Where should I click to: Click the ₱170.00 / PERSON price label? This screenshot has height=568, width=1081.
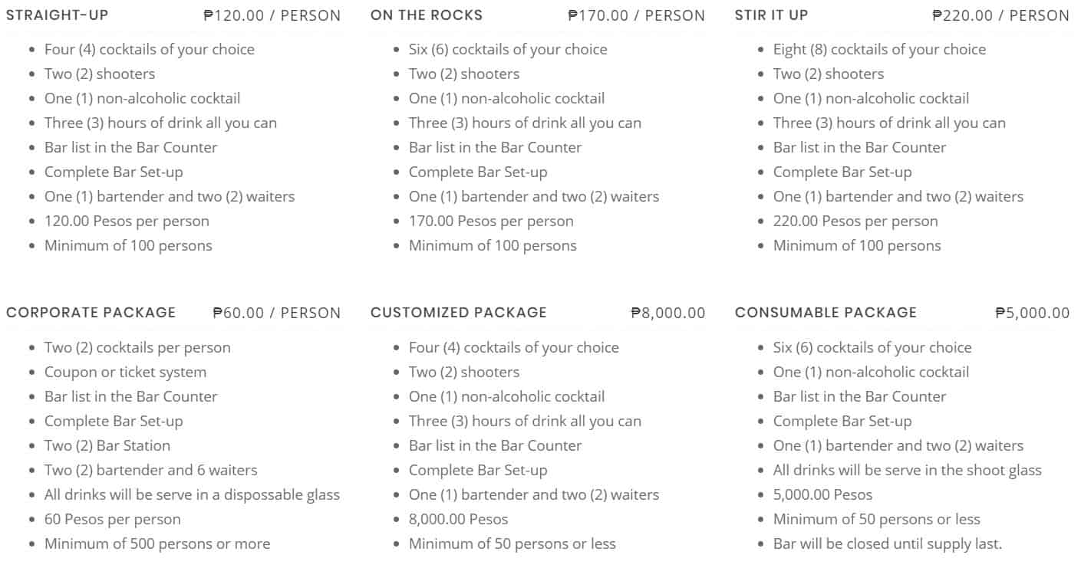[637, 15]
